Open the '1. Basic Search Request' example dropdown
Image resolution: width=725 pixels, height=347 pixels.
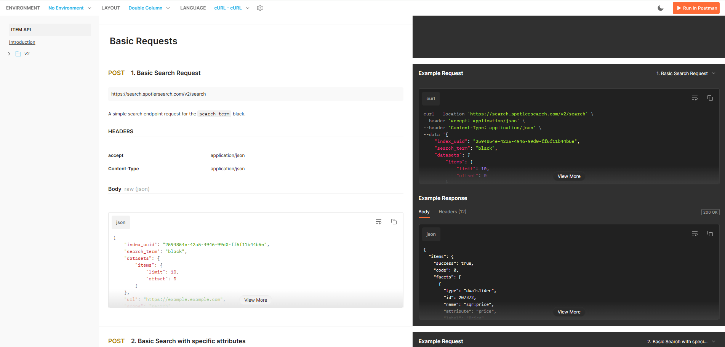click(x=686, y=74)
